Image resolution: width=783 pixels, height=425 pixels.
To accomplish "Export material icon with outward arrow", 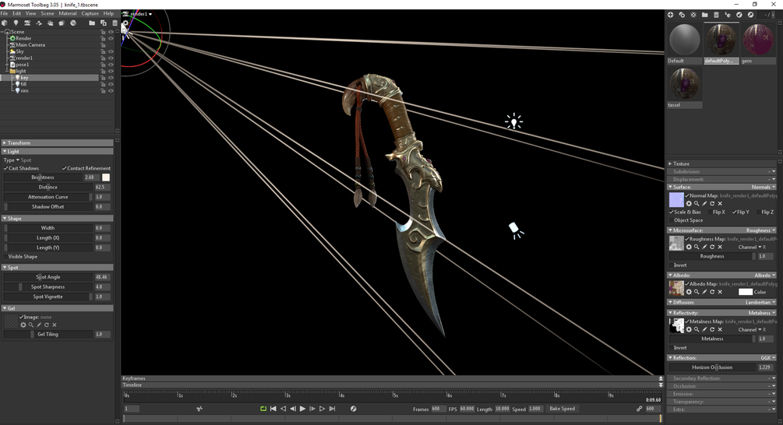I will coord(750,15).
